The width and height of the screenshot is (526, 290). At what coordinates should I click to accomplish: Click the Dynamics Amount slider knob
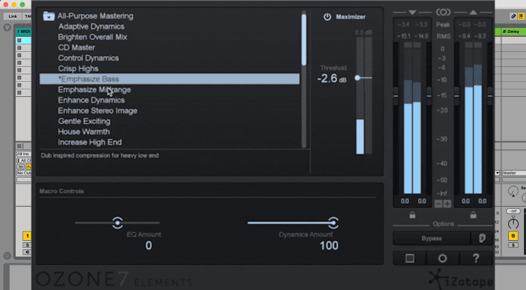click(x=333, y=222)
